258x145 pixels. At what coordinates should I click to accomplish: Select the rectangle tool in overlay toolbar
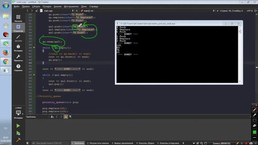click(x=254, y=120)
